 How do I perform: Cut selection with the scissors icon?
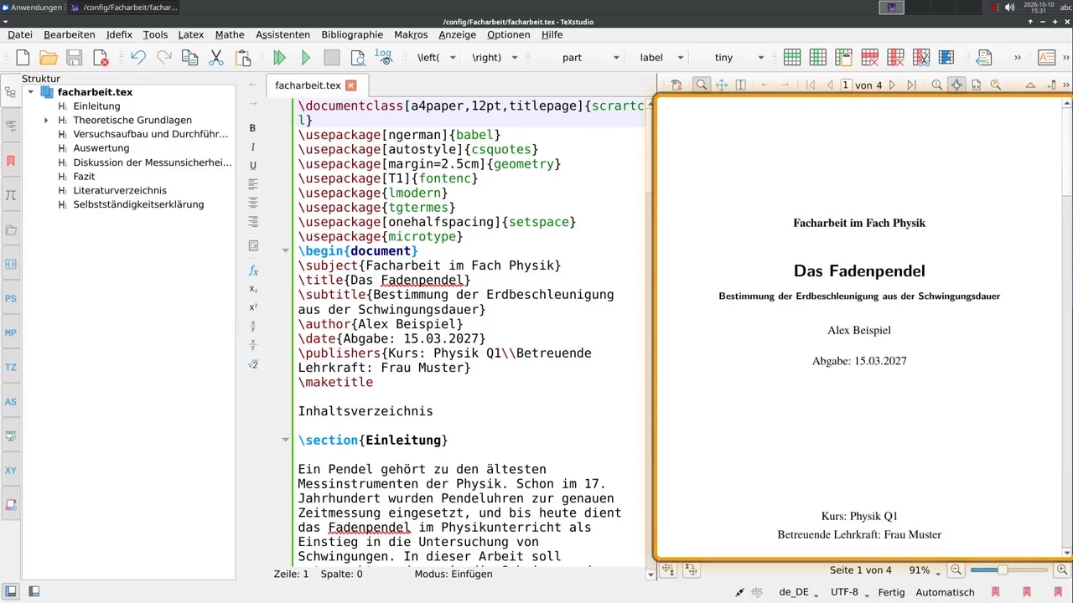click(x=216, y=58)
